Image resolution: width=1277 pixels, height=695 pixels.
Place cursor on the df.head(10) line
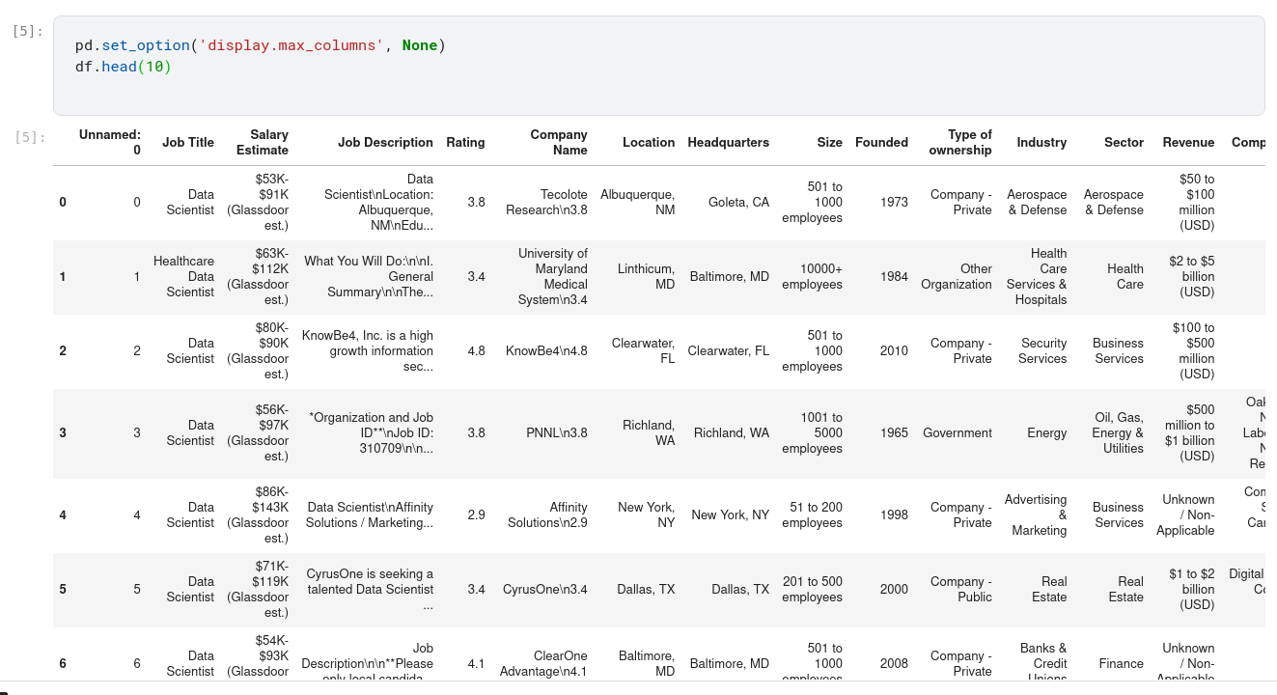(124, 67)
